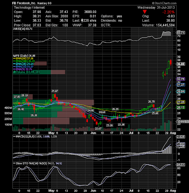
Task: Click the 26.78 price annotation
Action: 151,101
